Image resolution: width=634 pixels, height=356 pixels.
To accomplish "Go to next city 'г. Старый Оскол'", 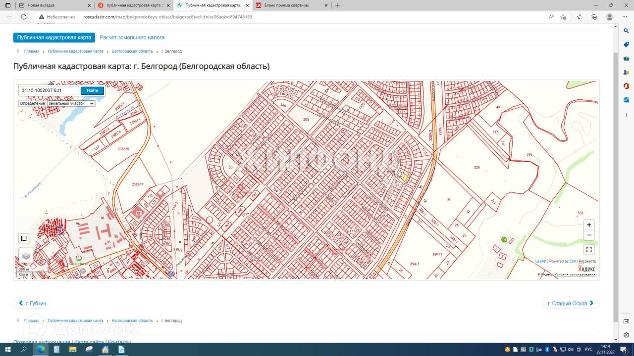I will pos(571,303).
